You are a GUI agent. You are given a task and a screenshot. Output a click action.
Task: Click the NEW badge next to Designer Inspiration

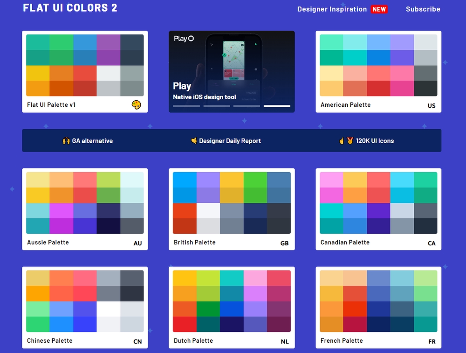(379, 9)
